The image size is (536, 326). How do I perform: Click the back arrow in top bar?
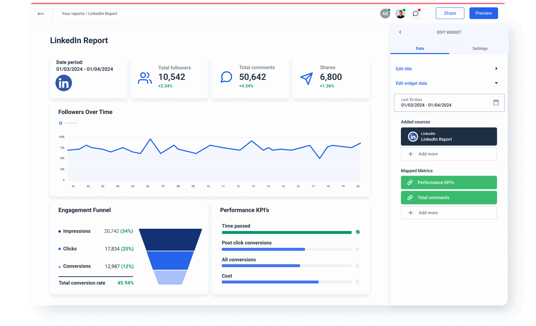point(41,14)
